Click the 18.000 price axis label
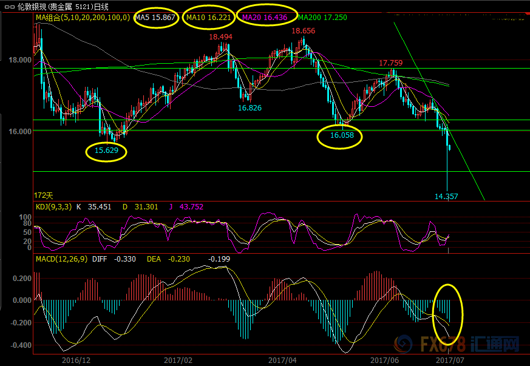Image resolution: width=530 pixels, height=366 pixels. coord(20,60)
